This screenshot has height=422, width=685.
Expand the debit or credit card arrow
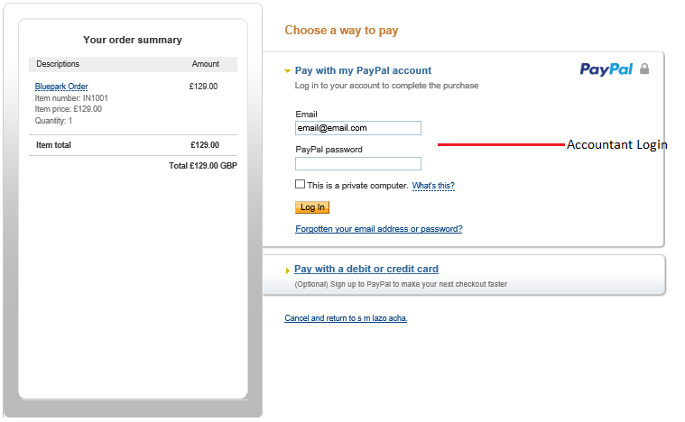[x=288, y=271]
